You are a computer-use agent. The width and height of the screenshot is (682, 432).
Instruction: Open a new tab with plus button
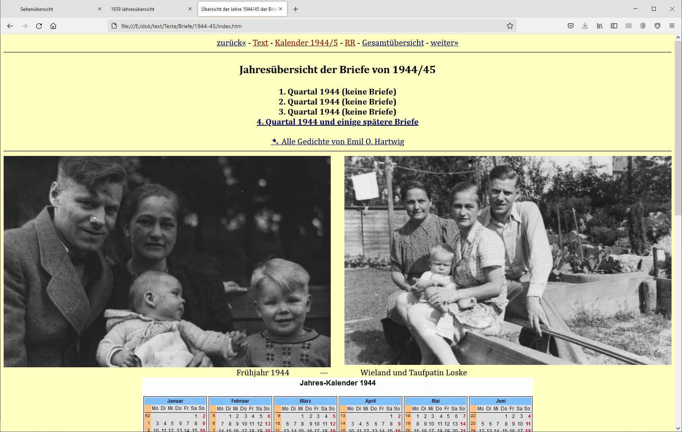tap(295, 9)
